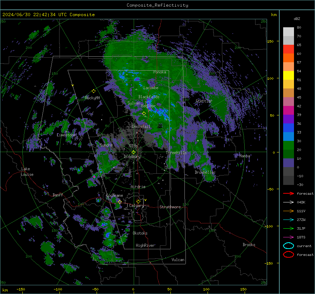
Task: Click the Banff map label
Action: [x=58, y=195]
